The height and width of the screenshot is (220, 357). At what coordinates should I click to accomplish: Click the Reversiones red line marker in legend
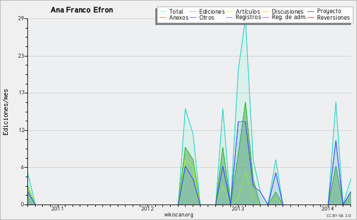[311, 17]
